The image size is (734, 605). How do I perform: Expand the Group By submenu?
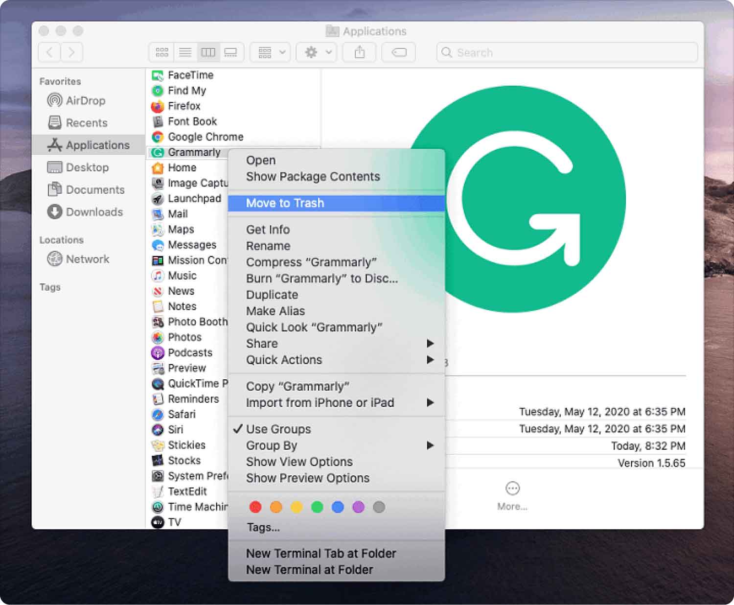coord(336,445)
